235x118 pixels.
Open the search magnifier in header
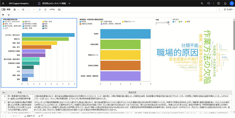pos(202,4)
